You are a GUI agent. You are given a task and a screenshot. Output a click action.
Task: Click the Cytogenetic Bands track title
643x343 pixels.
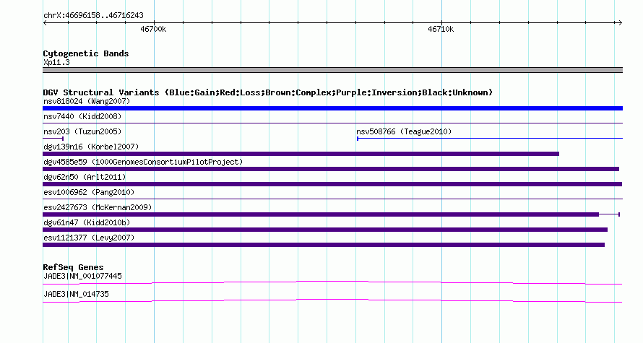86,53
